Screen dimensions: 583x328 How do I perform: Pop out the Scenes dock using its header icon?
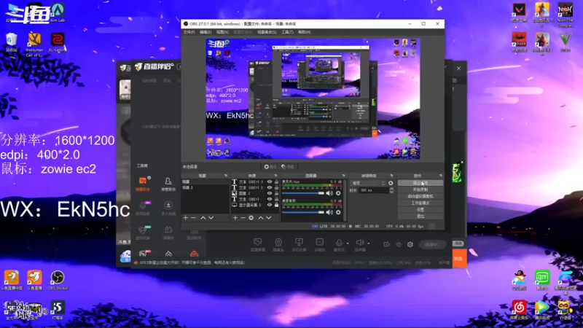[226, 176]
